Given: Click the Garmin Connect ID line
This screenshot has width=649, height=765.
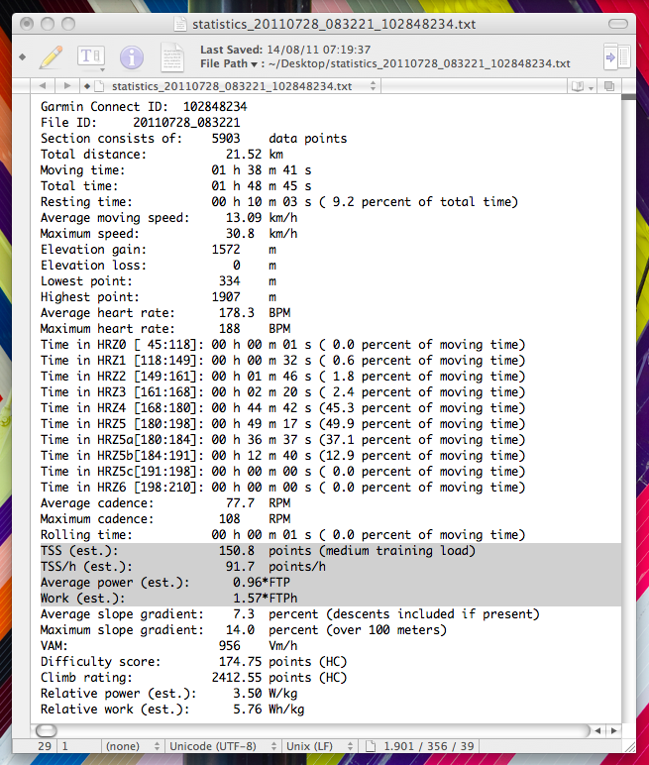Looking at the screenshot, I should (144, 106).
